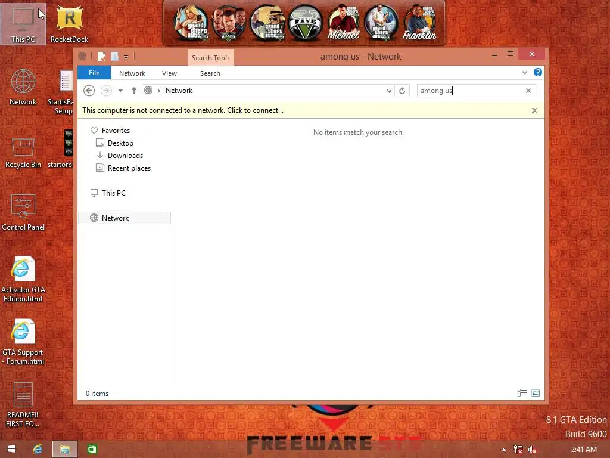Click New folder icon in quick access toolbar
610x458 pixels.
pyautogui.click(x=114, y=57)
